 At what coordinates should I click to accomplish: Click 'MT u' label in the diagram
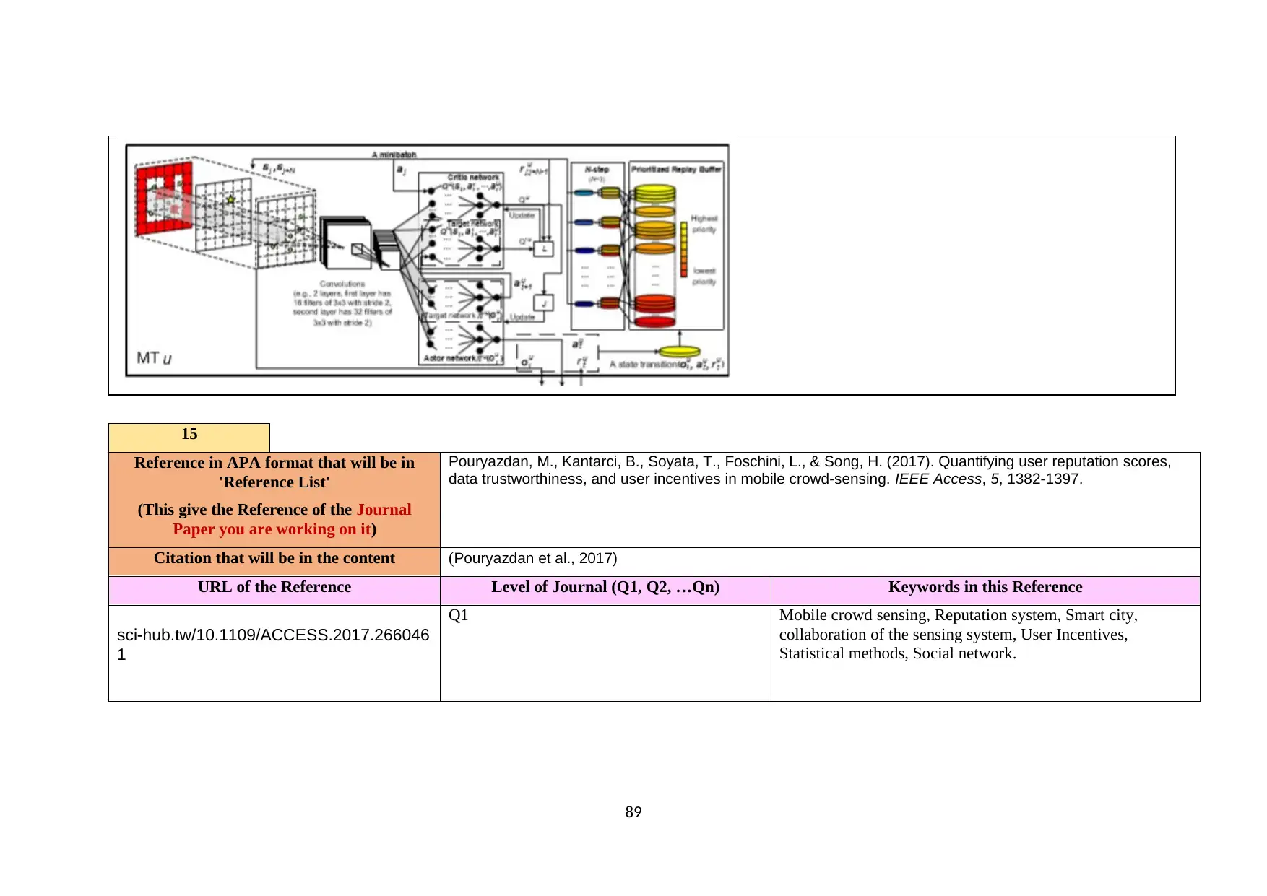coord(154,358)
